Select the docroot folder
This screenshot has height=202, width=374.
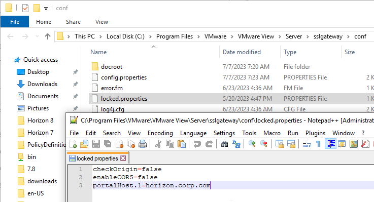click(x=112, y=67)
